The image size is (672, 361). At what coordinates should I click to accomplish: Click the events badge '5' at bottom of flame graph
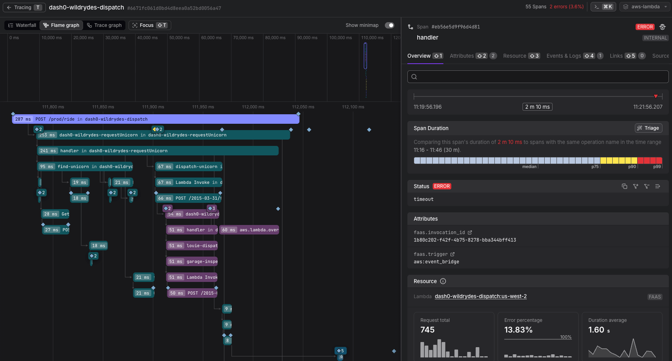tap(341, 351)
